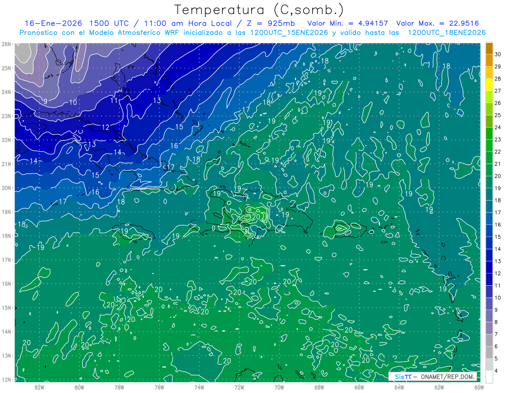The height and width of the screenshot is (393, 509).
Task: Click colorbar swatch between 11 and 12
Action: click(x=489, y=279)
